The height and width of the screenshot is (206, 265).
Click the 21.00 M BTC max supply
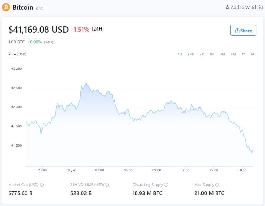(x=209, y=193)
